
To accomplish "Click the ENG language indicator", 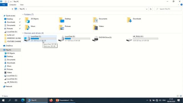I will 164,100.
